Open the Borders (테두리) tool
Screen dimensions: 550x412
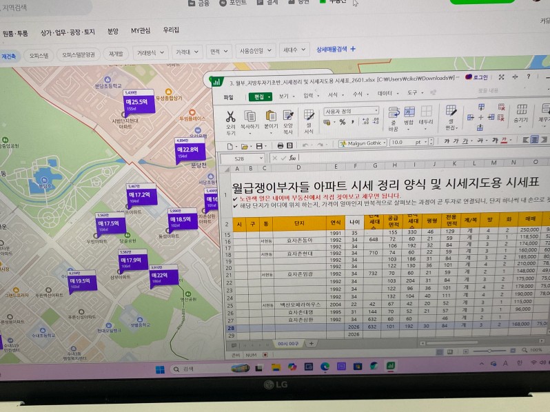point(426,114)
